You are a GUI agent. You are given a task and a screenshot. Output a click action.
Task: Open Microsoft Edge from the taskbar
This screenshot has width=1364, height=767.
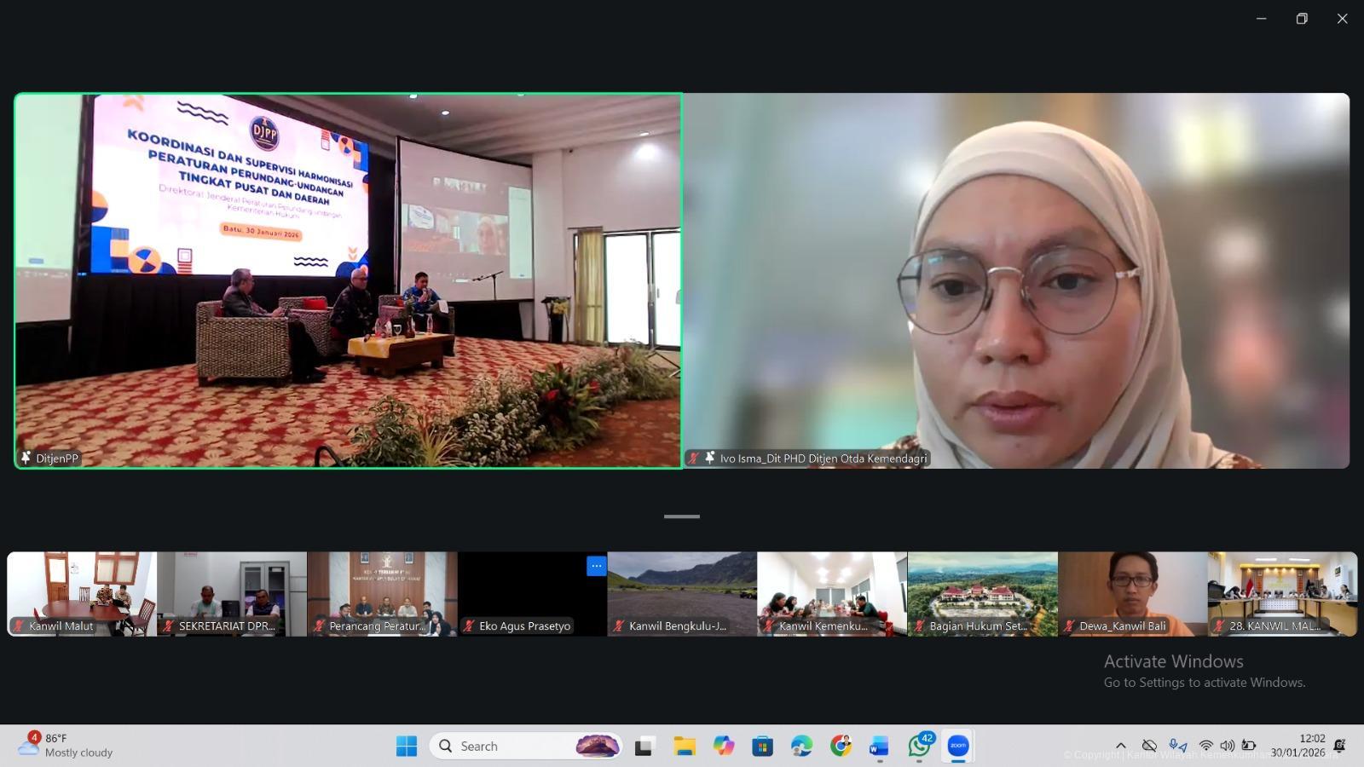pos(801,747)
